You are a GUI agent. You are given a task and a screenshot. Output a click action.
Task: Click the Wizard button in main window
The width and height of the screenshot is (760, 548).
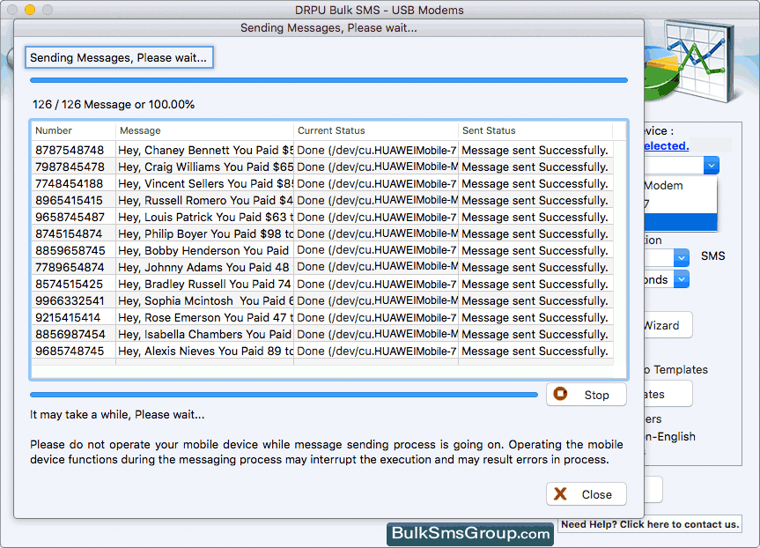coord(668,325)
